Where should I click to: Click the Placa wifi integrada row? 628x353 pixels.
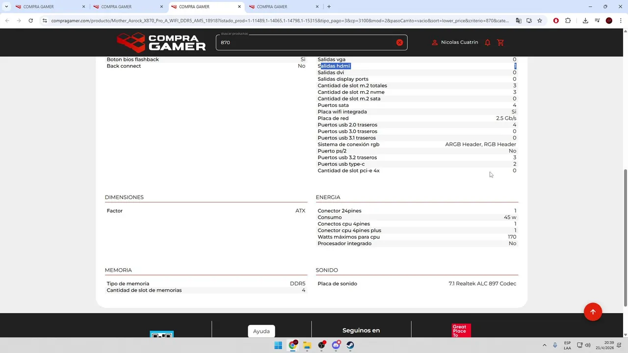[417, 112]
